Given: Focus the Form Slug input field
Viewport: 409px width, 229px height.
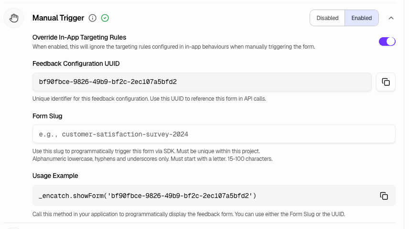Looking at the screenshot, I should coord(214,134).
